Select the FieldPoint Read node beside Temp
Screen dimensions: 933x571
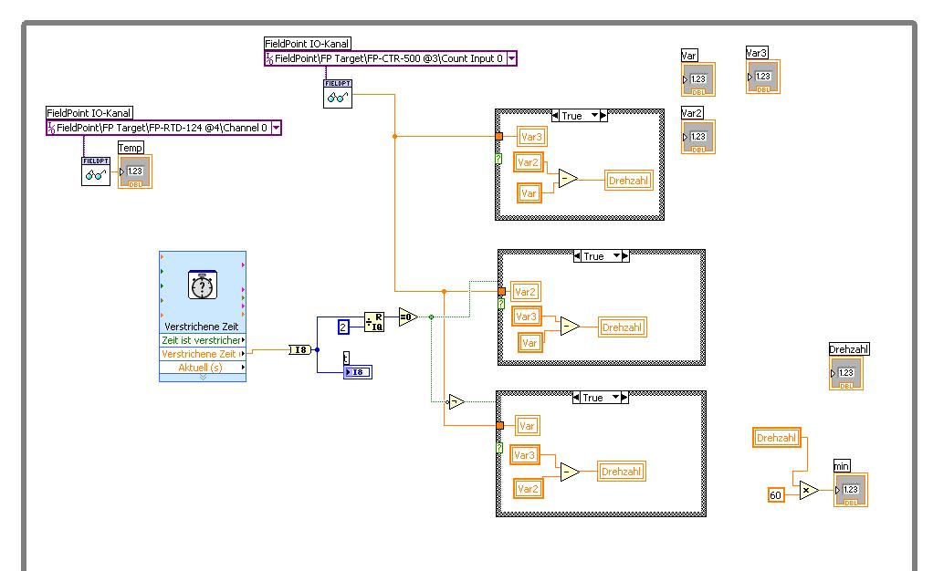click(x=96, y=171)
